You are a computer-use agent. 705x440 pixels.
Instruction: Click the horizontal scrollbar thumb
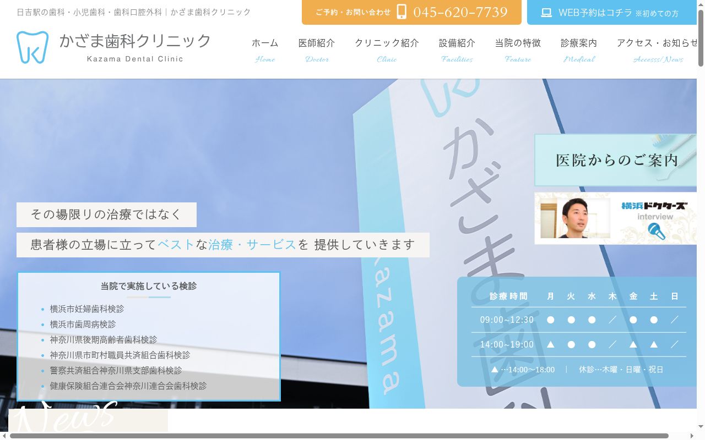point(339,436)
